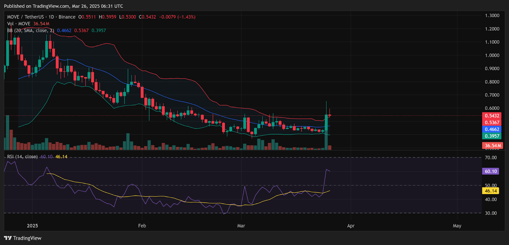Click the 36.54M volume tag on price axis
509x245 pixels.
click(x=492, y=146)
